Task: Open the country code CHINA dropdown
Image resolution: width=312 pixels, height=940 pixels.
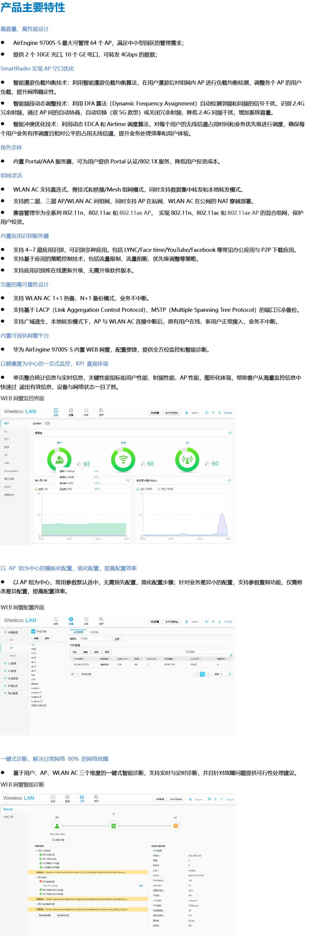Action: point(95,639)
